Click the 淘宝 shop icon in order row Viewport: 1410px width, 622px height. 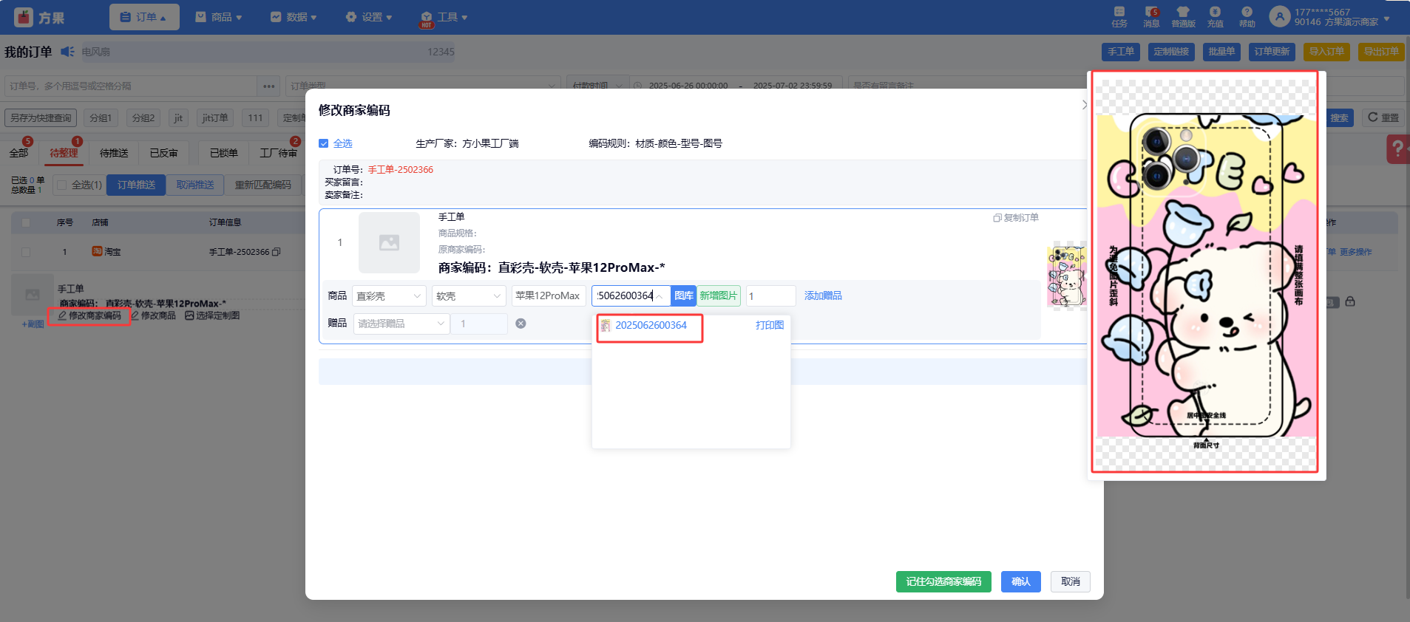coord(97,251)
